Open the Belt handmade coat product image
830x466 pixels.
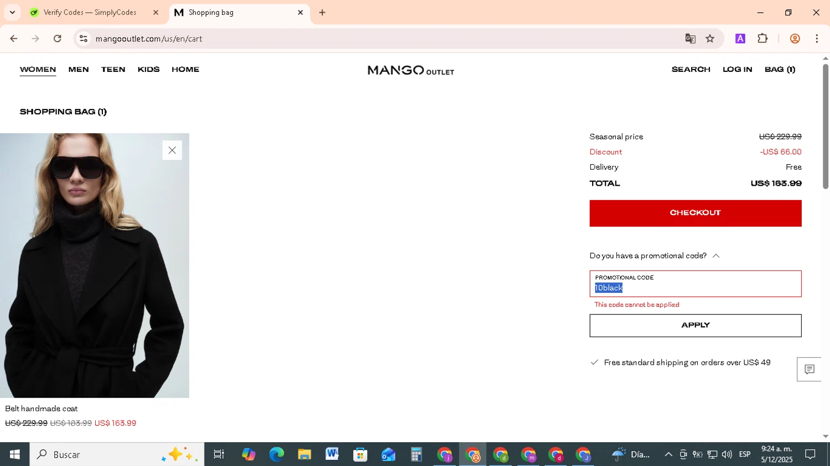(x=95, y=265)
